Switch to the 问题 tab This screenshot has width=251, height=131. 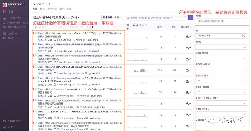(x=35, y=9)
